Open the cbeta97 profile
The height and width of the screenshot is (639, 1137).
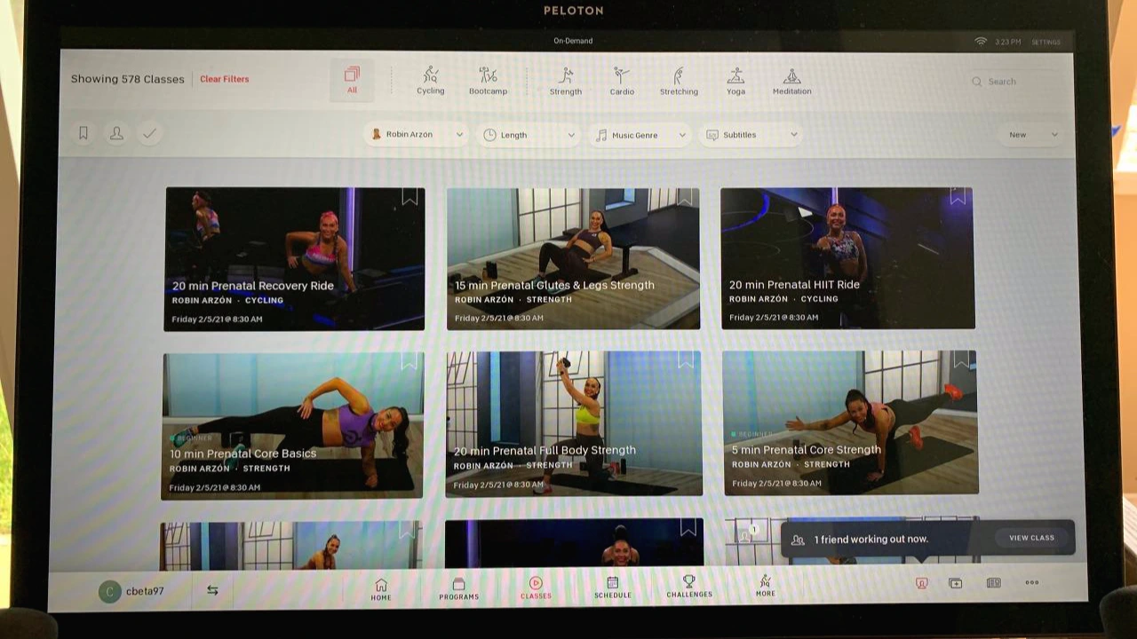pos(131,591)
